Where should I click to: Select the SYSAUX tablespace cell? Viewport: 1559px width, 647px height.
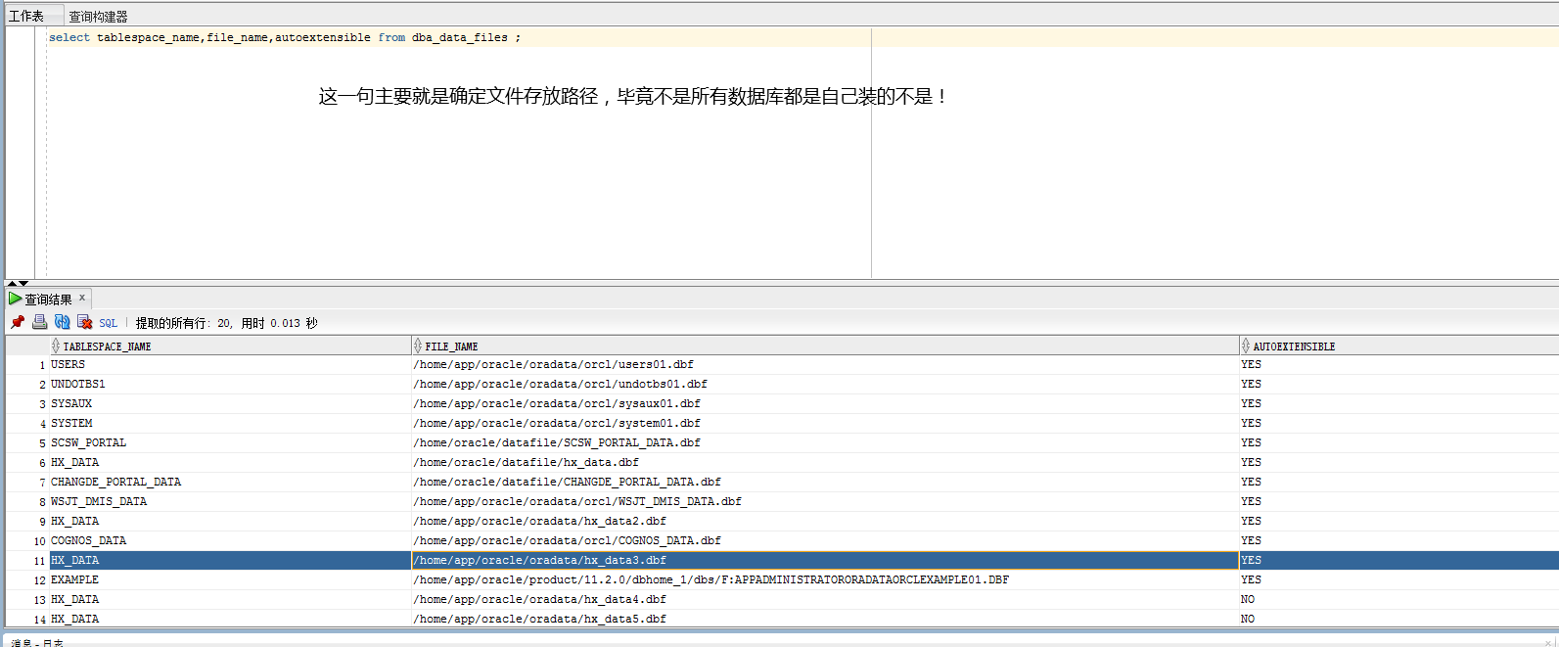coord(229,403)
